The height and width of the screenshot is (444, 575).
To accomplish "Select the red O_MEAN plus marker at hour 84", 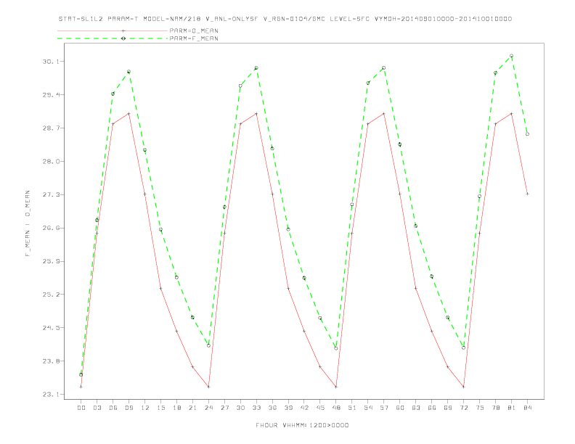I will pos(528,194).
